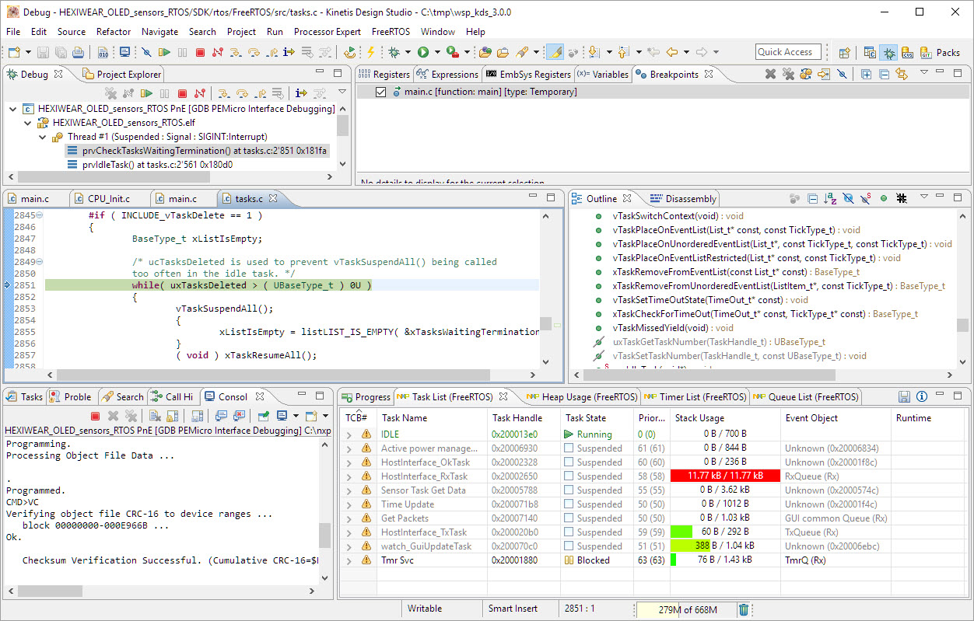
Task: Click the red Terminate icon in Console toolbar
Action: [x=95, y=416]
